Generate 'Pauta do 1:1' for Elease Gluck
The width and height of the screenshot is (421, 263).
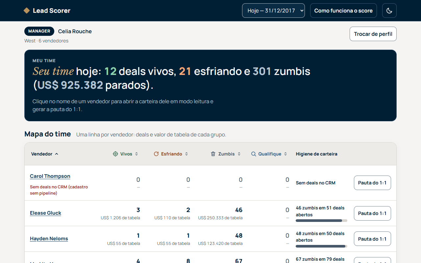pos(372,213)
